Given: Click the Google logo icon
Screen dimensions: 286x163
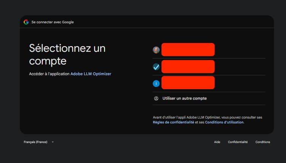Looking at the screenshot, I should coord(26,22).
